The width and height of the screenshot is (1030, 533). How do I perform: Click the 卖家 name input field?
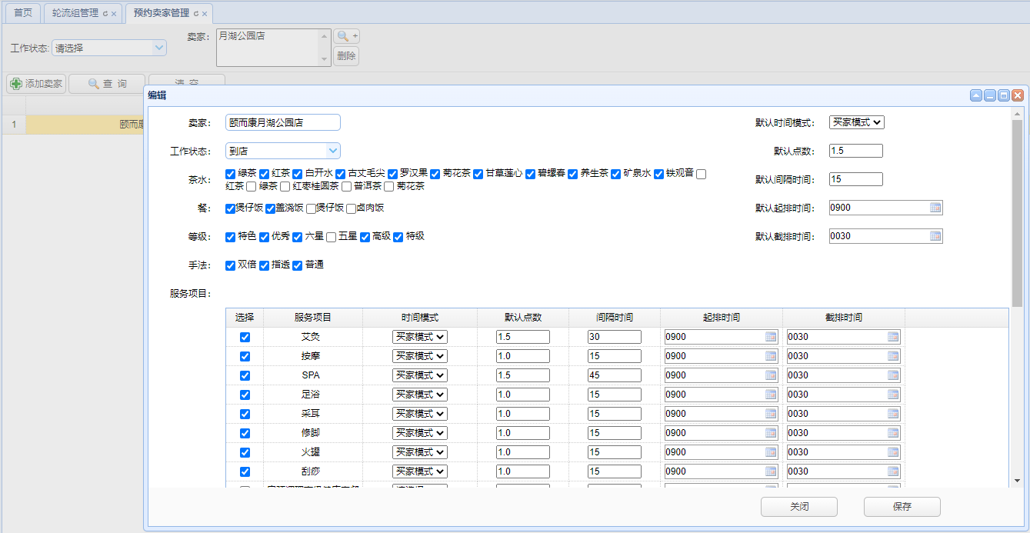pos(283,122)
